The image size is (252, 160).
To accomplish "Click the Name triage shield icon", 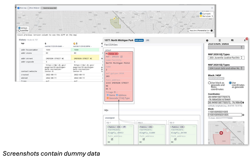I will pos(108,95).
